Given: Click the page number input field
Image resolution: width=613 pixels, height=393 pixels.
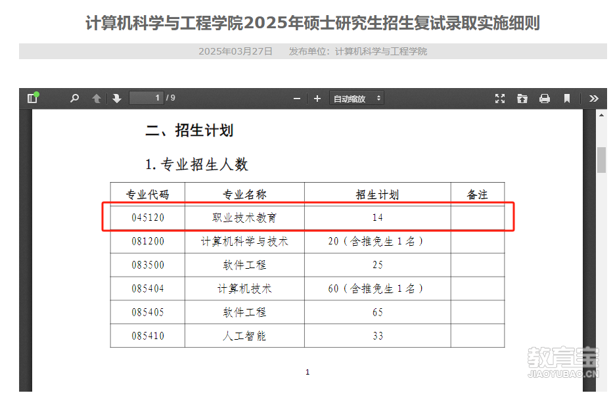Looking at the screenshot, I should pyautogui.click(x=146, y=99).
